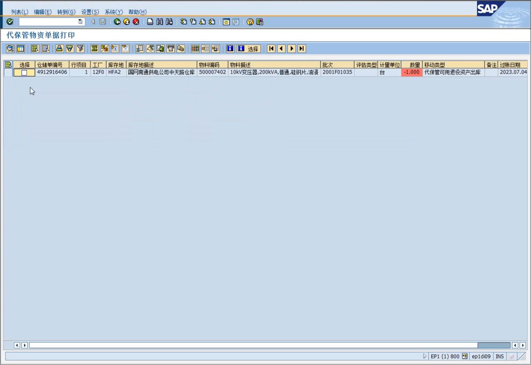Viewport: 531px width, 365px height.
Task: Click the green Back arrow icon
Action: point(117,22)
